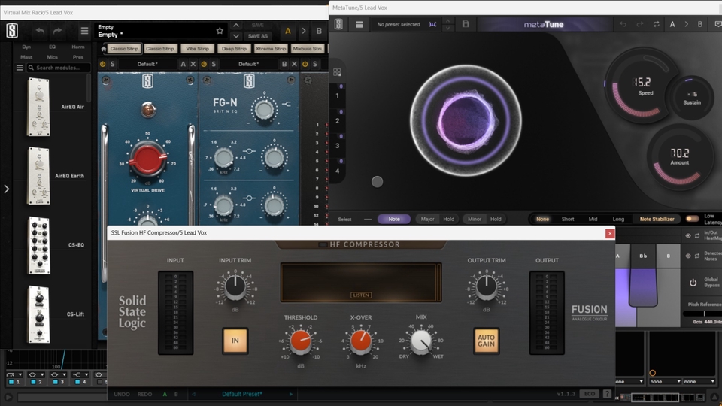Open the band 2 filter shape dropdown
The image size is (722, 406).
coord(36,374)
